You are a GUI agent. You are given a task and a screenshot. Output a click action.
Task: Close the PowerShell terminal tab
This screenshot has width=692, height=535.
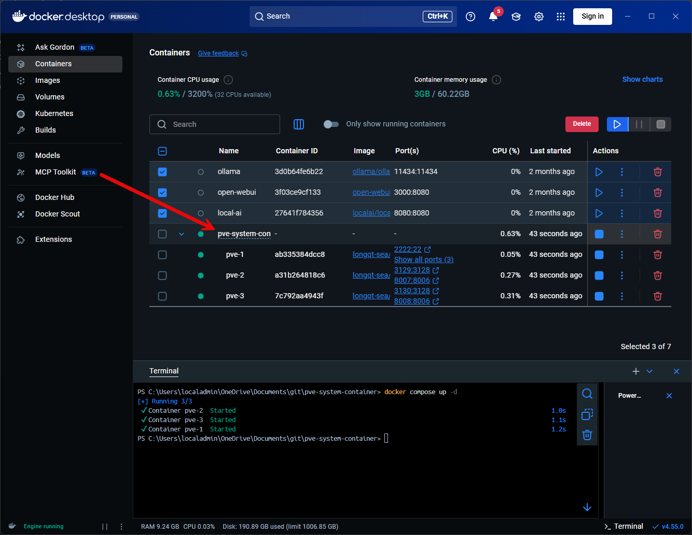pos(669,396)
